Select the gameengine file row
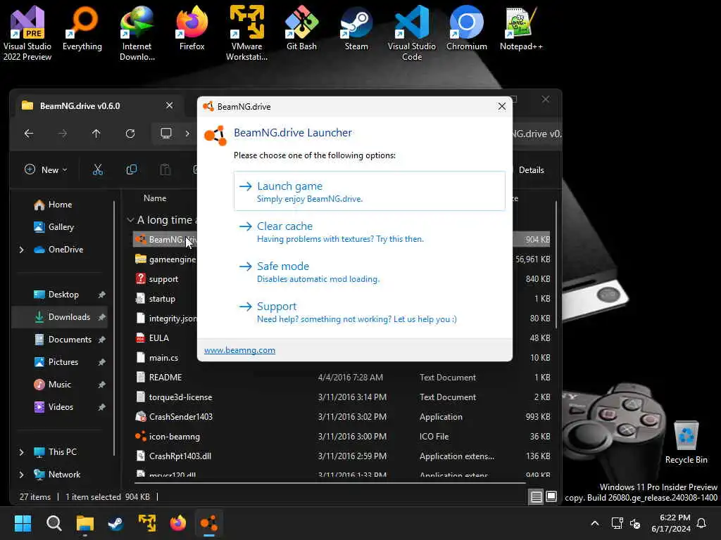Viewport: 721px width, 540px height. (165, 259)
